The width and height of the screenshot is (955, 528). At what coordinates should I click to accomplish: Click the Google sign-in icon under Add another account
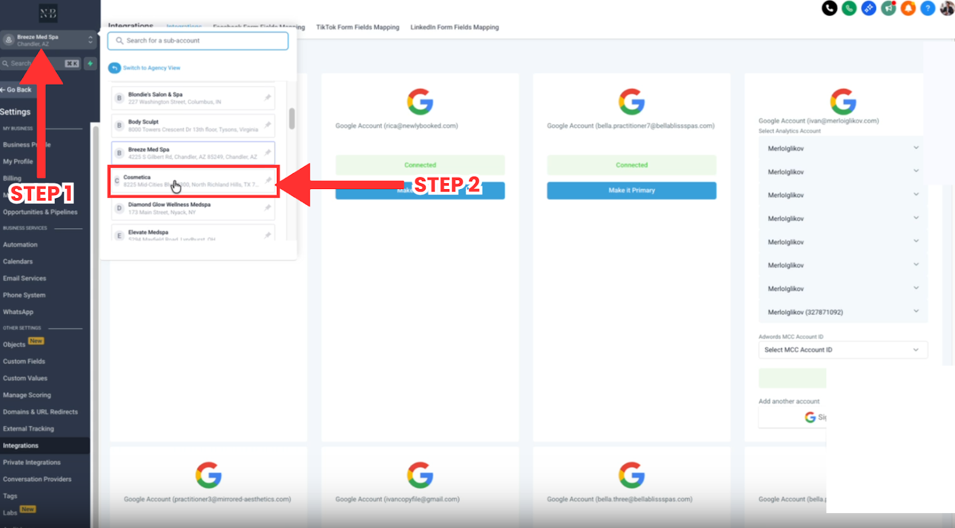point(810,418)
